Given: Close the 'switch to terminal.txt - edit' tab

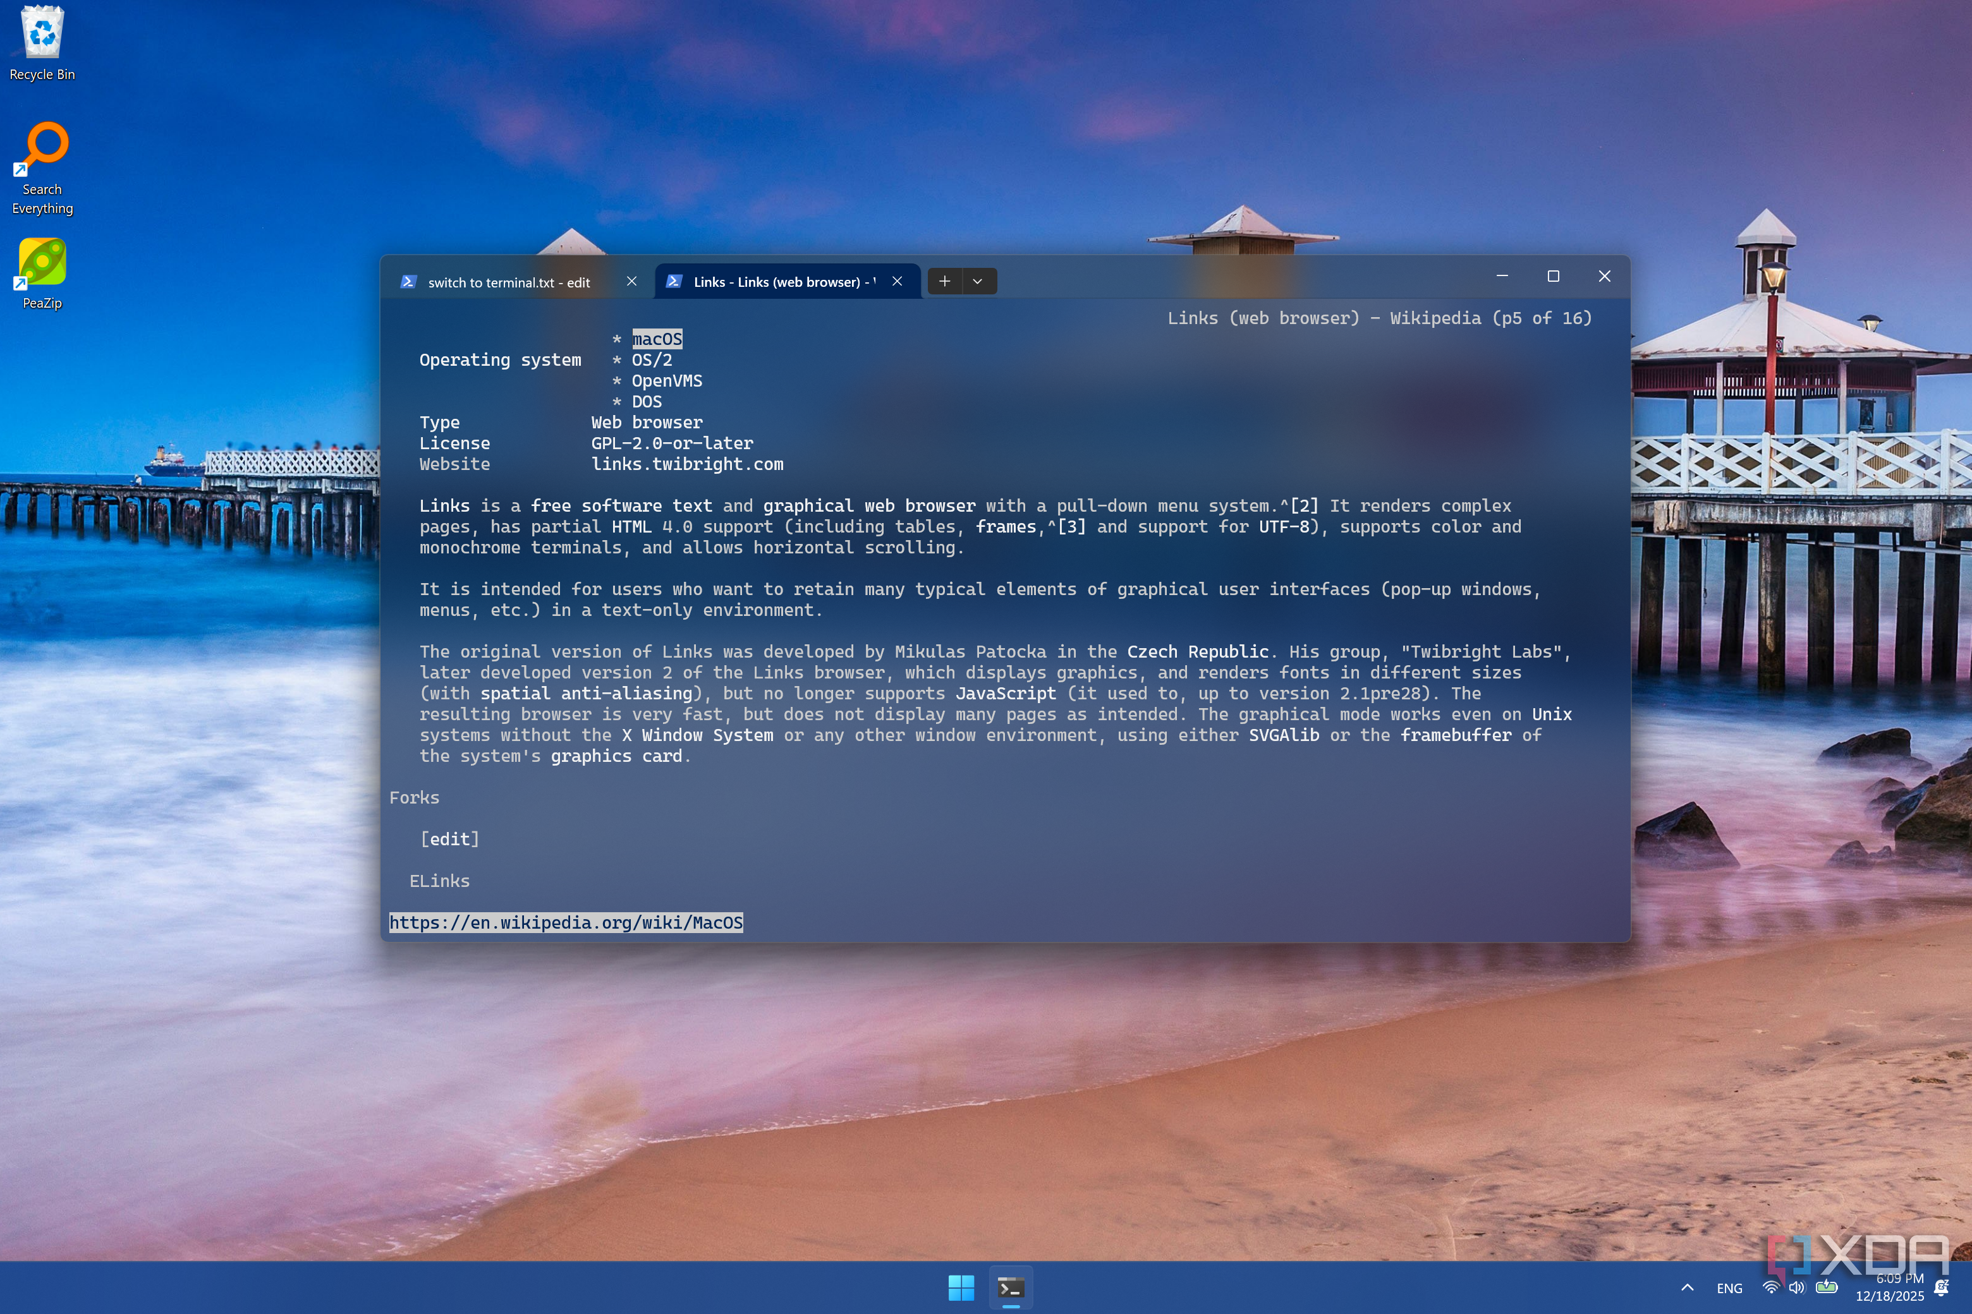Looking at the screenshot, I should click(x=631, y=282).
